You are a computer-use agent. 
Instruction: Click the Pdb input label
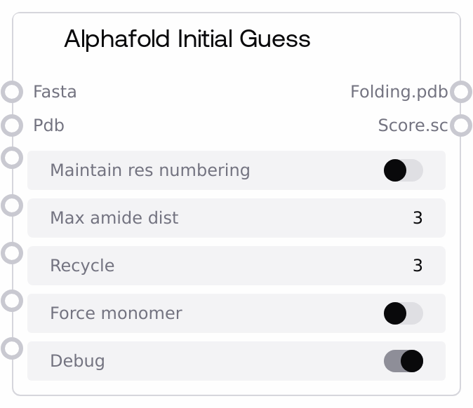point(48,125)
